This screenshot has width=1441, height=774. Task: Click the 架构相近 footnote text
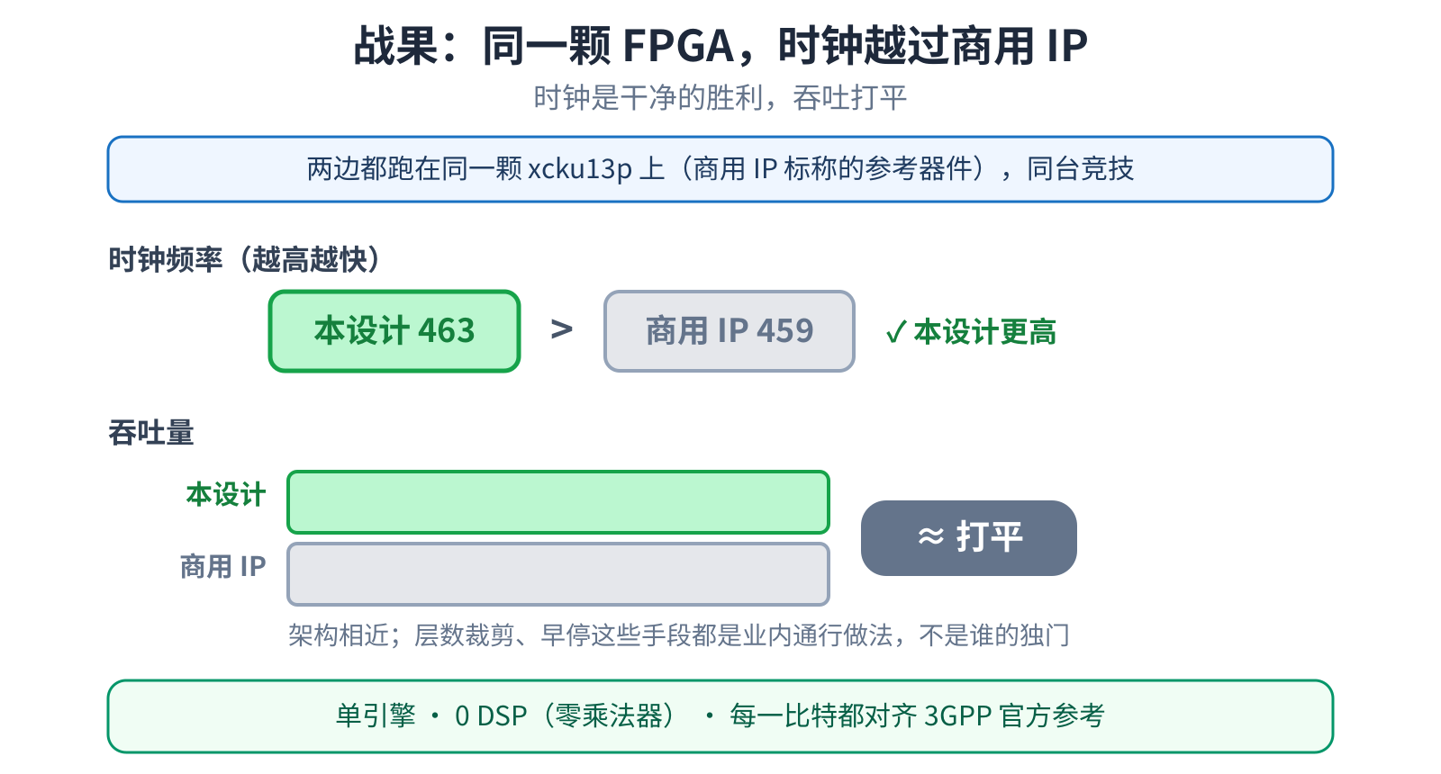point(679,635)
